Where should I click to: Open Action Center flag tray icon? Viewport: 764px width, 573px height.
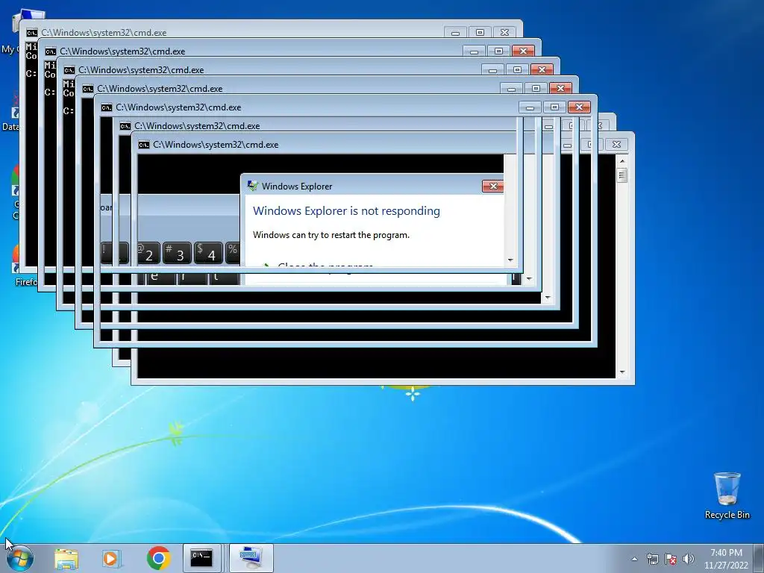[671, 559]
